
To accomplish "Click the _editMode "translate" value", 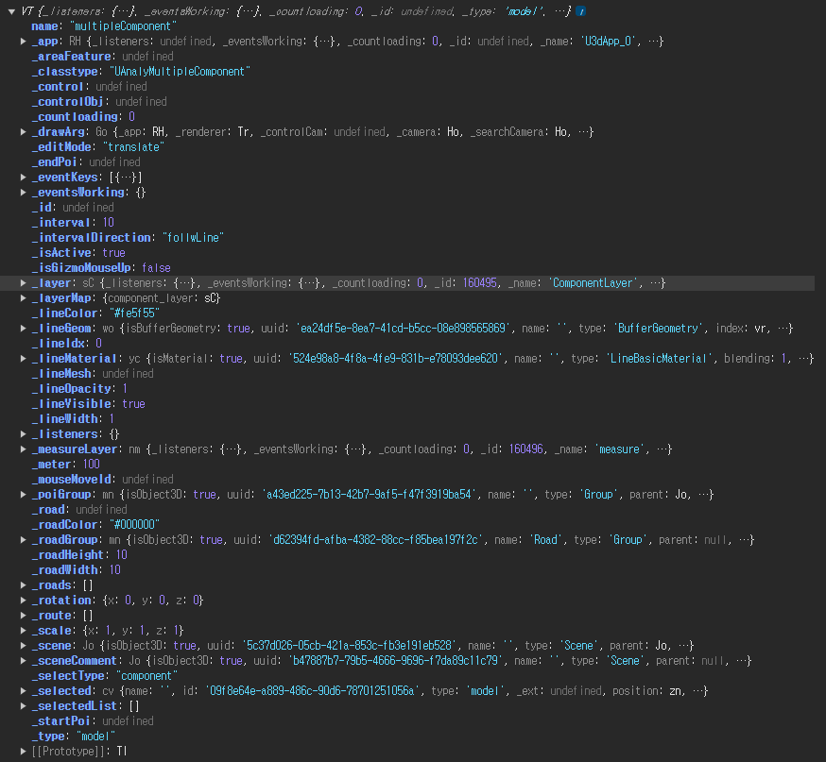I will pos(133,146).
